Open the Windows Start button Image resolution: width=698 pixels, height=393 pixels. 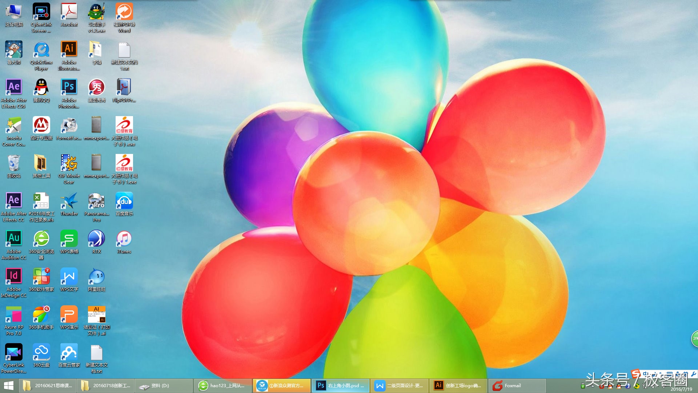[9, 386]
